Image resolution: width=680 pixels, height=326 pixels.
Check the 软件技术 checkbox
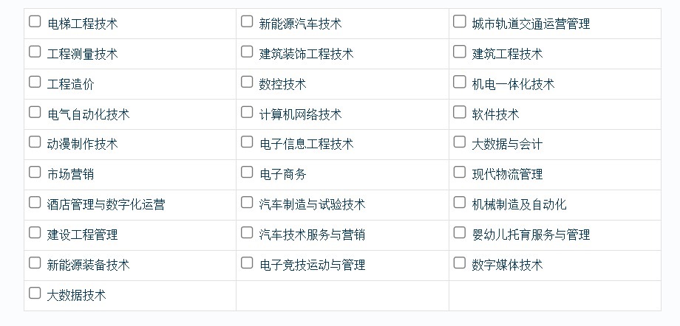click(x=459, y=112)
